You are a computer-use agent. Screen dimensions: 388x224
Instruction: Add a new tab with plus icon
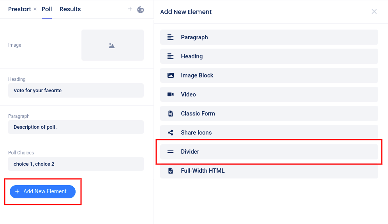[x=130, y=9]
